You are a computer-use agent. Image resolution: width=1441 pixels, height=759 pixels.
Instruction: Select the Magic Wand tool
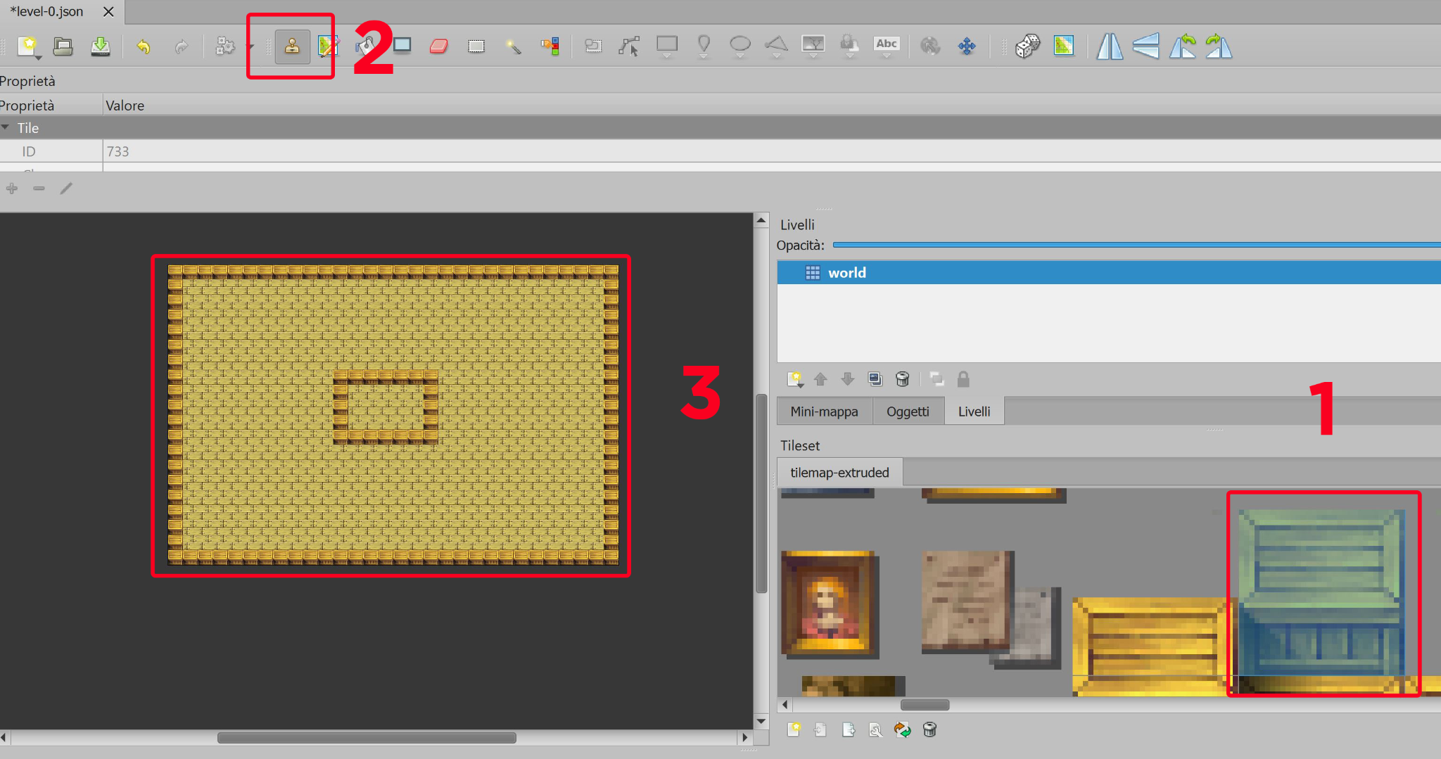[514, 46]
